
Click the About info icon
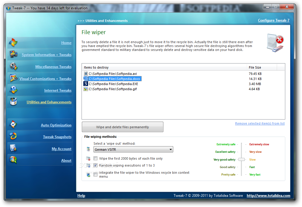[13, 160]
